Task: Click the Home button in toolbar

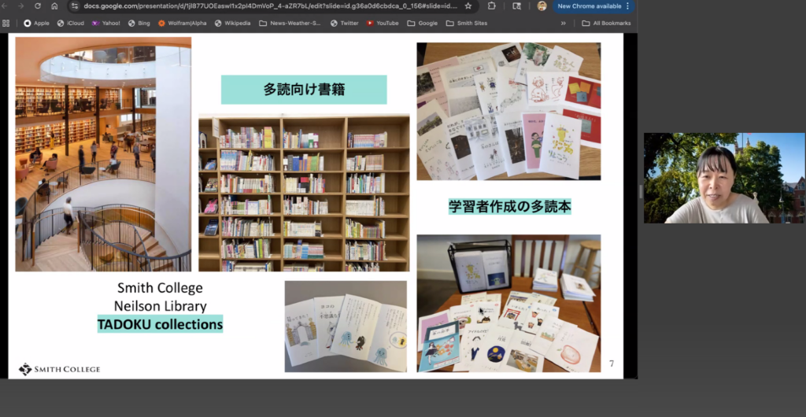Action: (54, 6)
